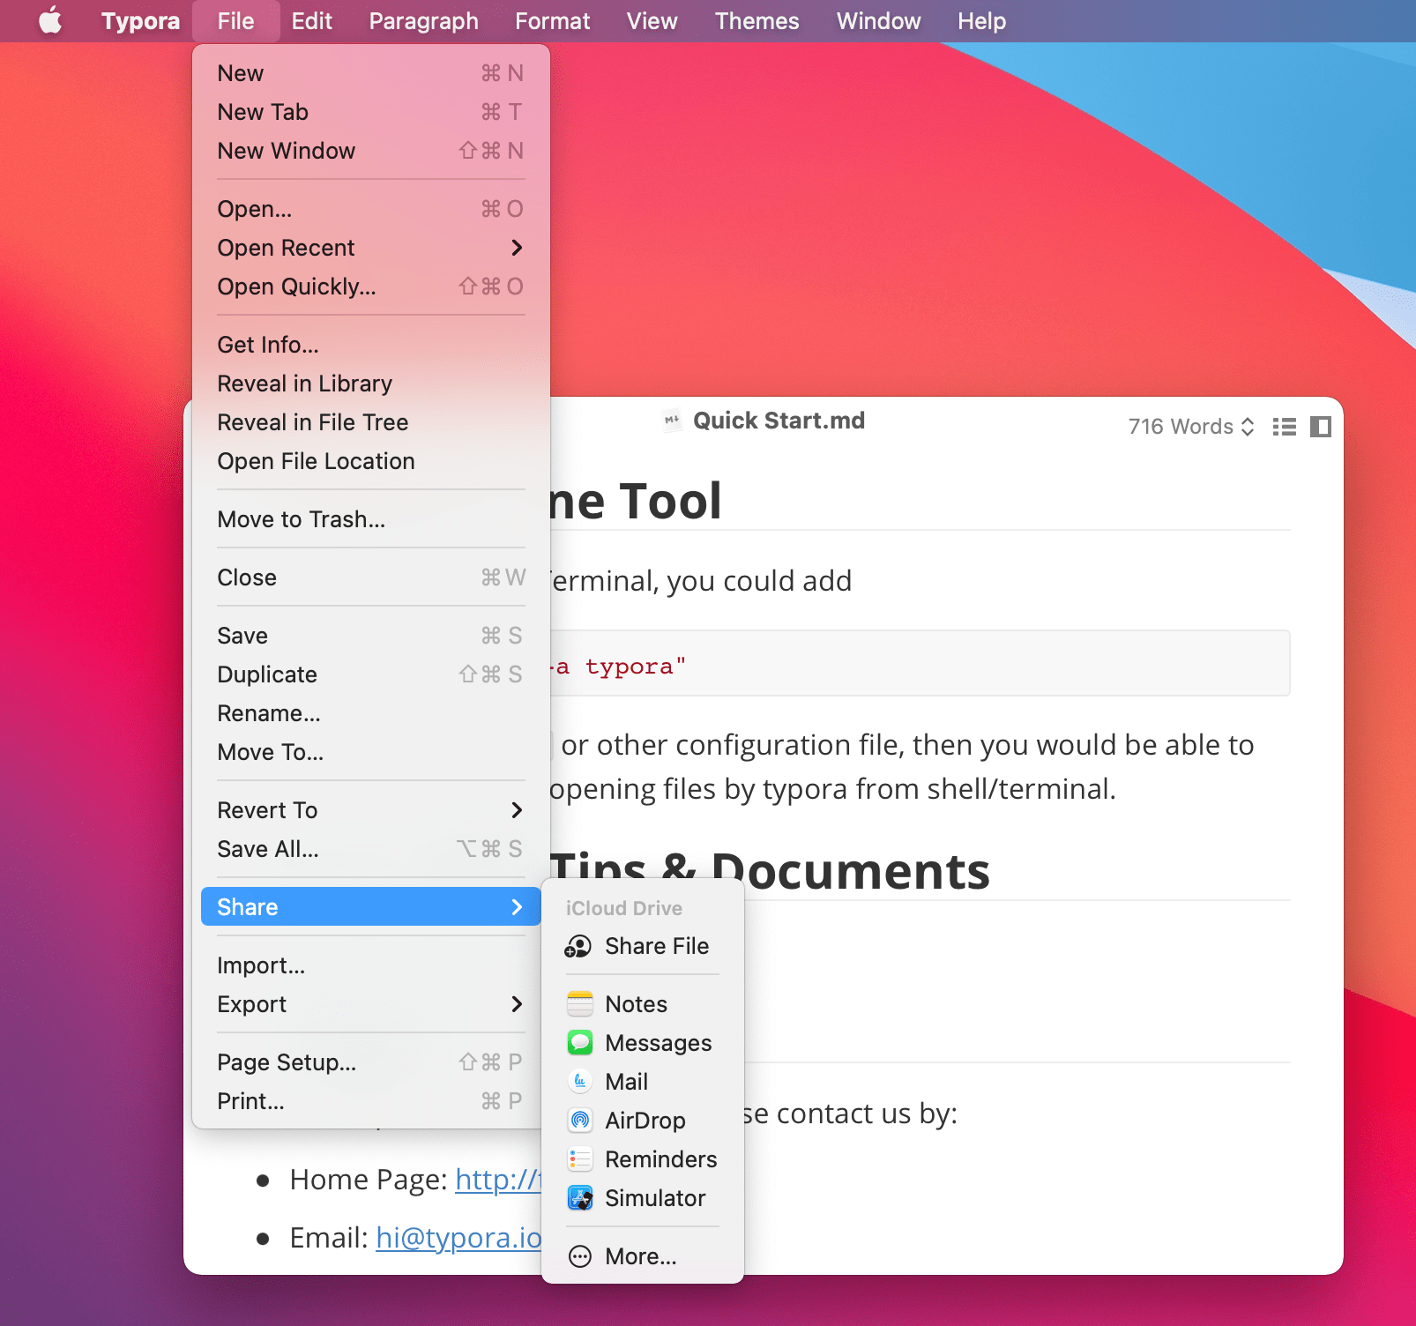Click the markdown file icon beside Quick Start.md

(x=672, y=421)
